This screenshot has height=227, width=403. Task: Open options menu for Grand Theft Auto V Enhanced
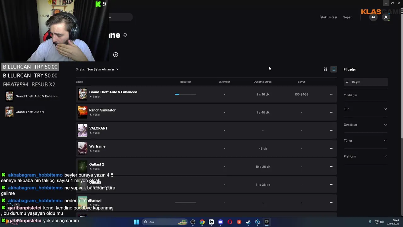click(331, 94)
